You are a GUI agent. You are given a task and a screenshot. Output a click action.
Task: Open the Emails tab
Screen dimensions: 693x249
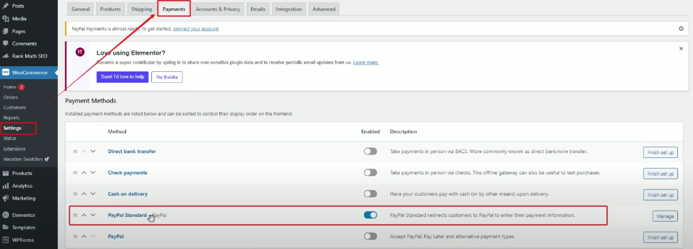click(258, 9)
